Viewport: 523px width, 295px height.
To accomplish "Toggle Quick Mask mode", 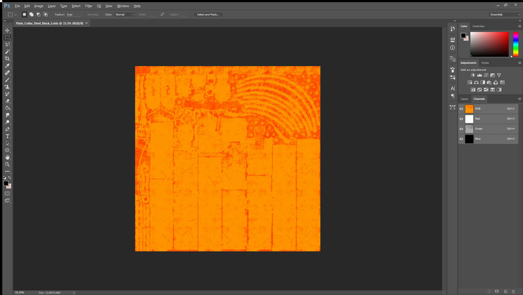I will point(7,193).
